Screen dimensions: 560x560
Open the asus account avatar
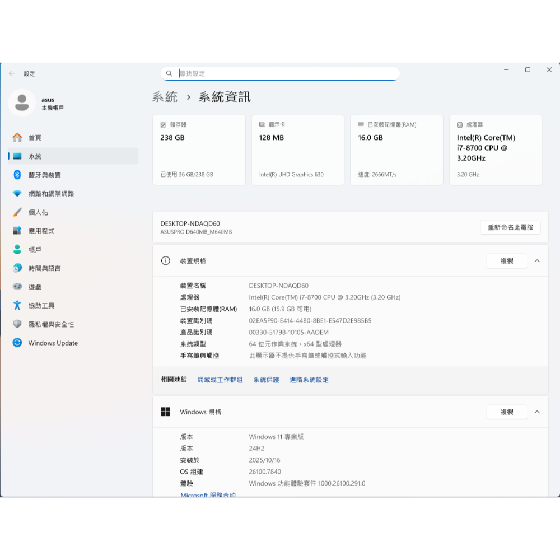coord(22,103)
